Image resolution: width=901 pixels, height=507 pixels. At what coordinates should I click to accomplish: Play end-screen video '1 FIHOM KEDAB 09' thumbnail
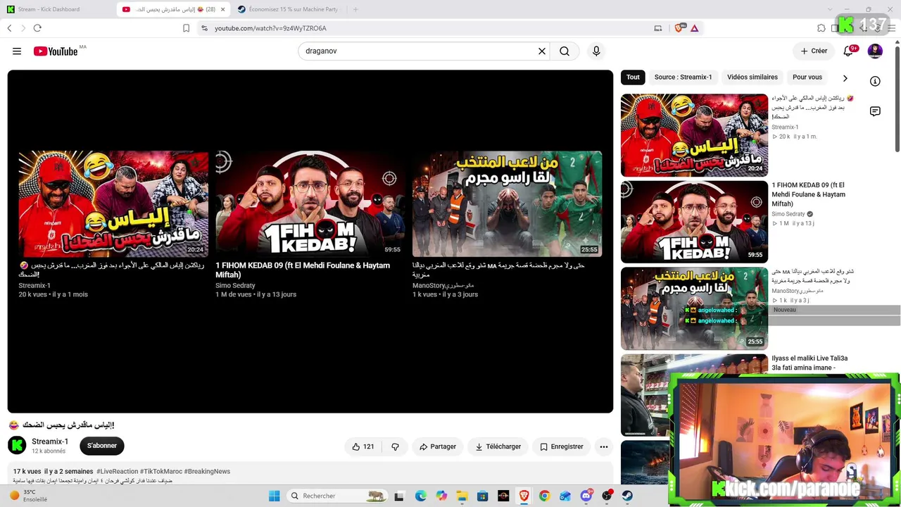[310, 204]
